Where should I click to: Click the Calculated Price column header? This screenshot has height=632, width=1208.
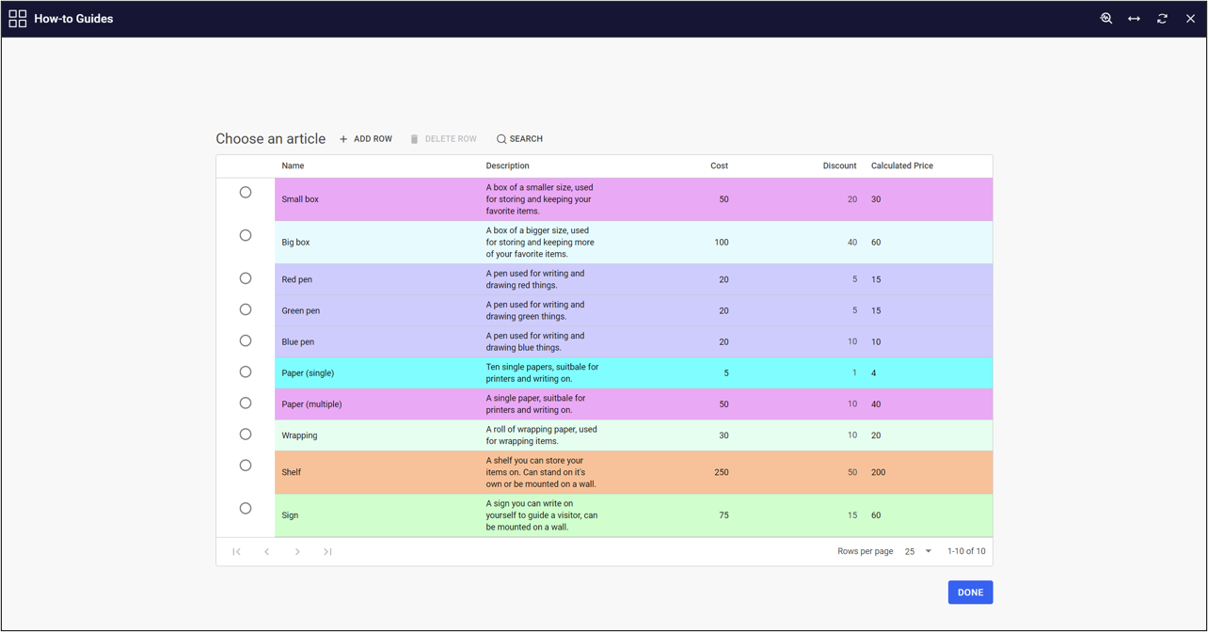pyautogui.click(x=901, y=166)
